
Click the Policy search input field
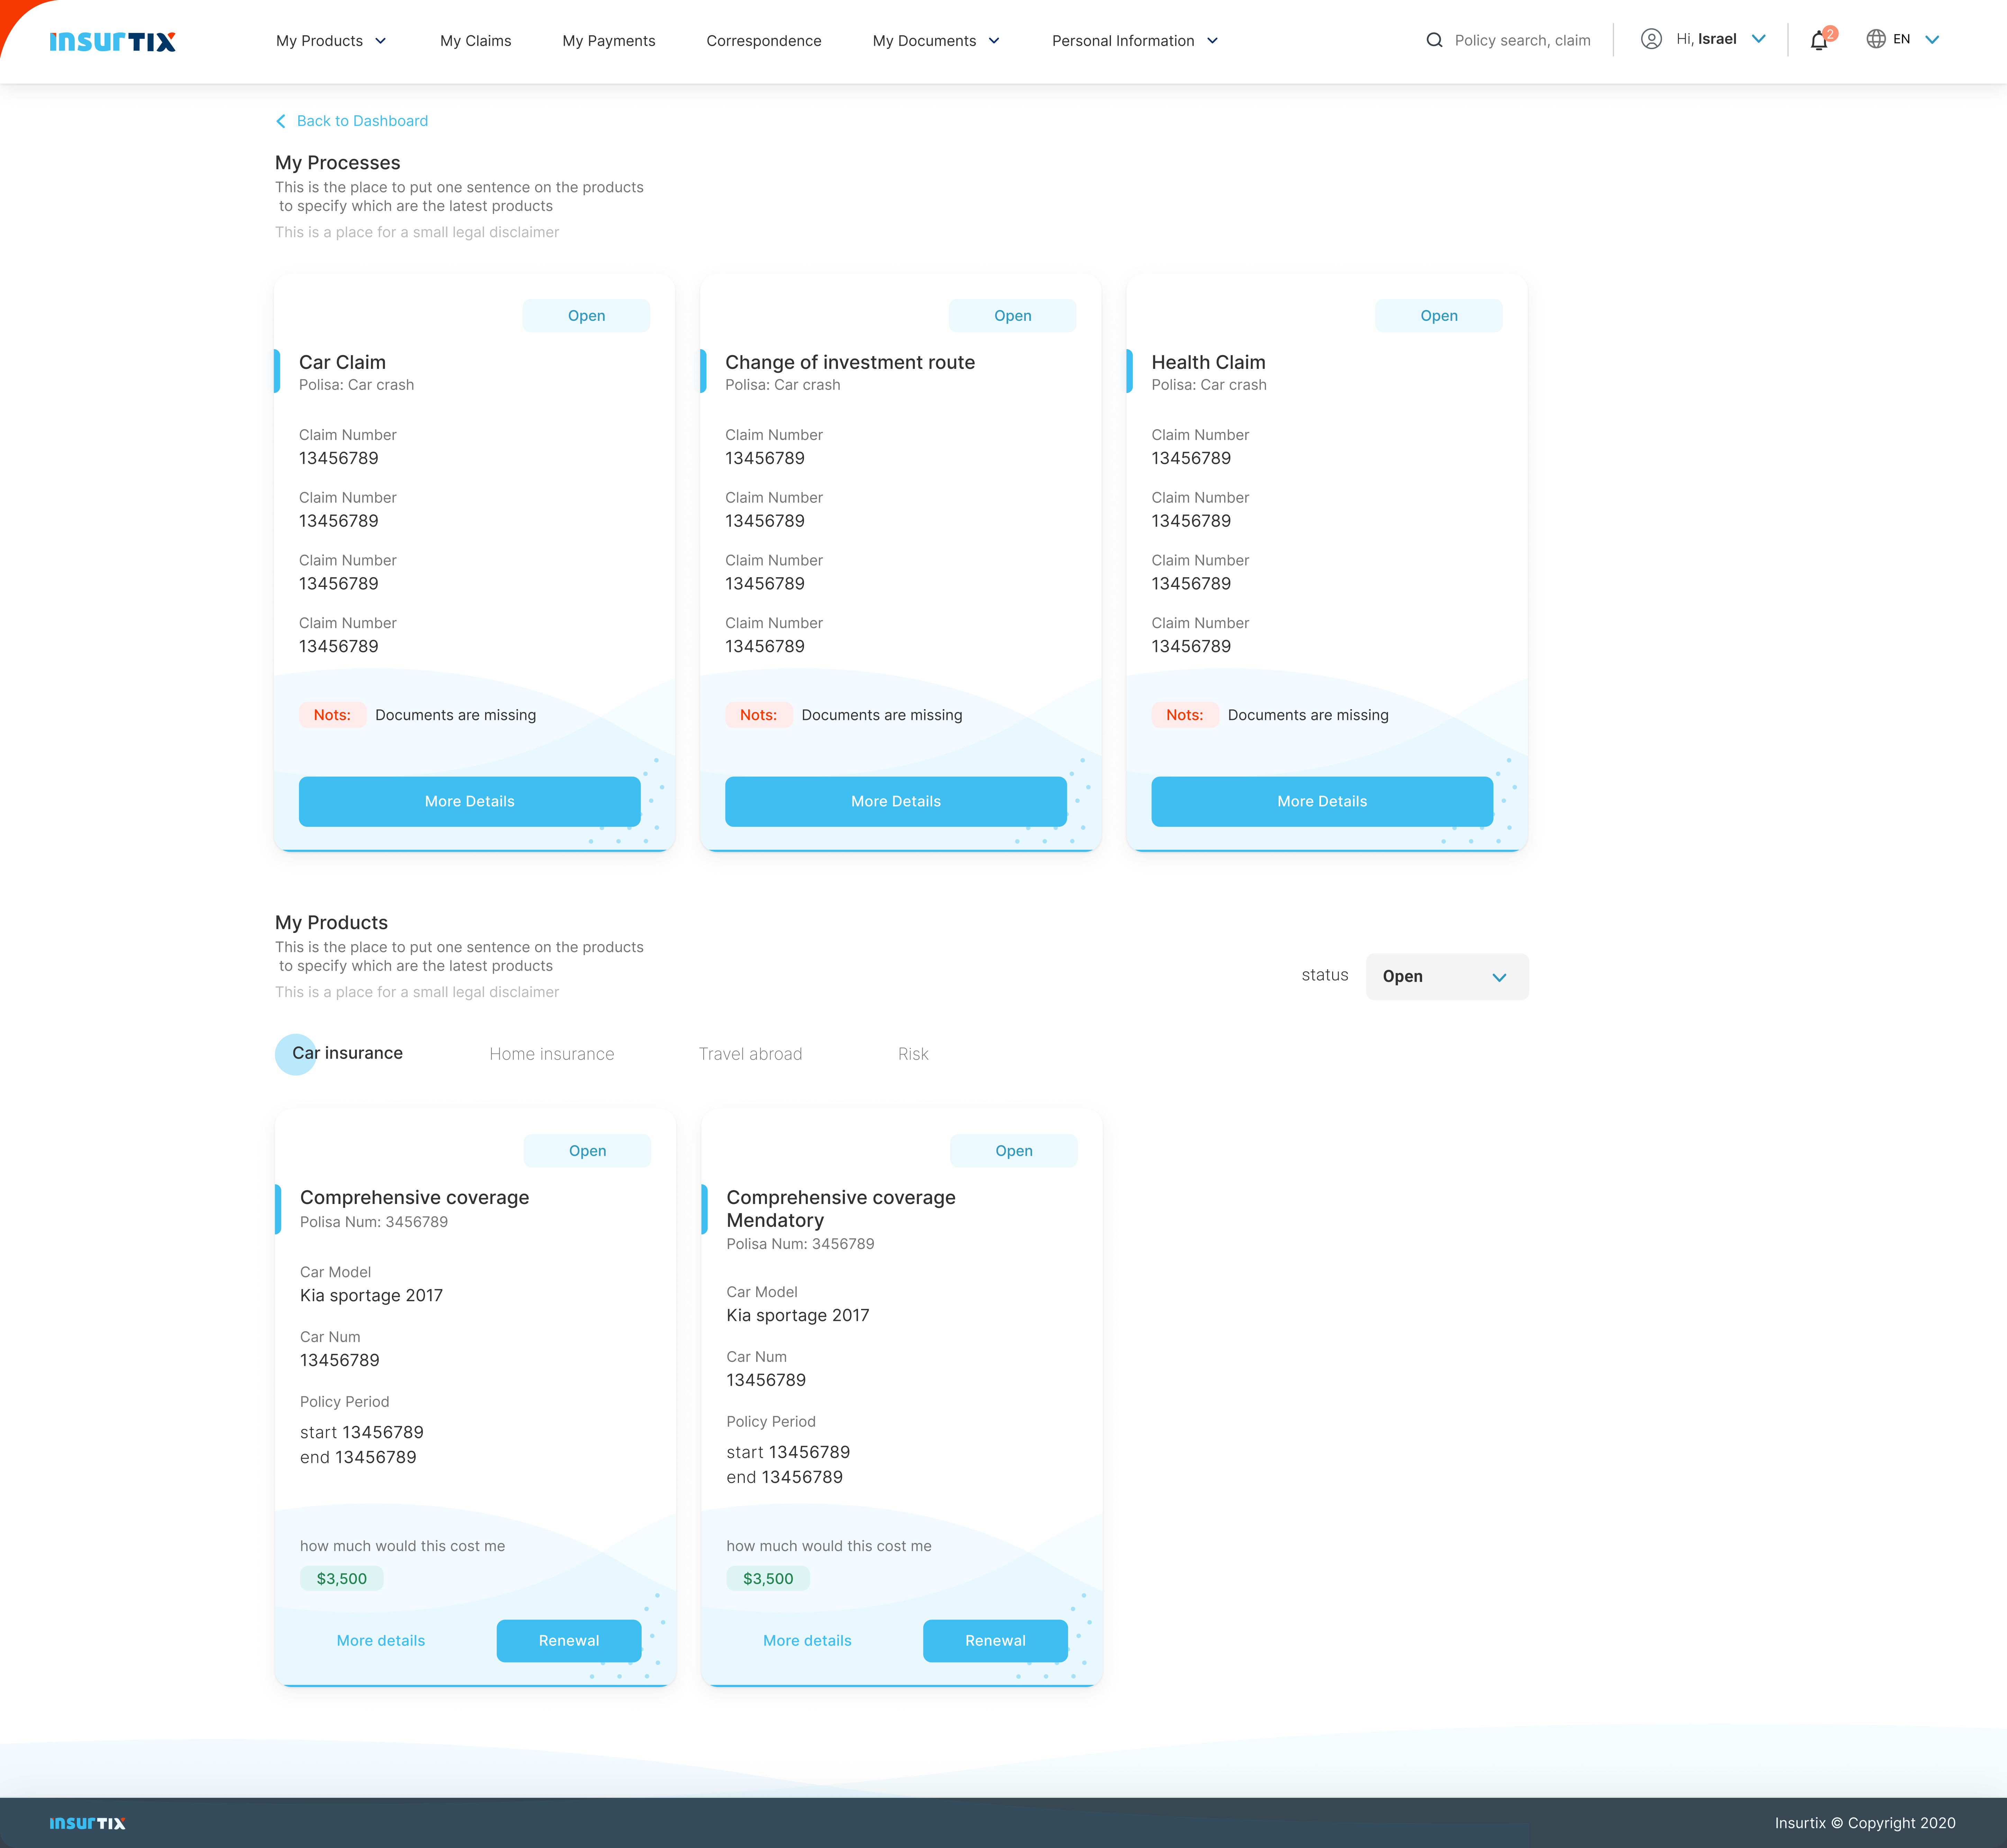coord(1522,40)
